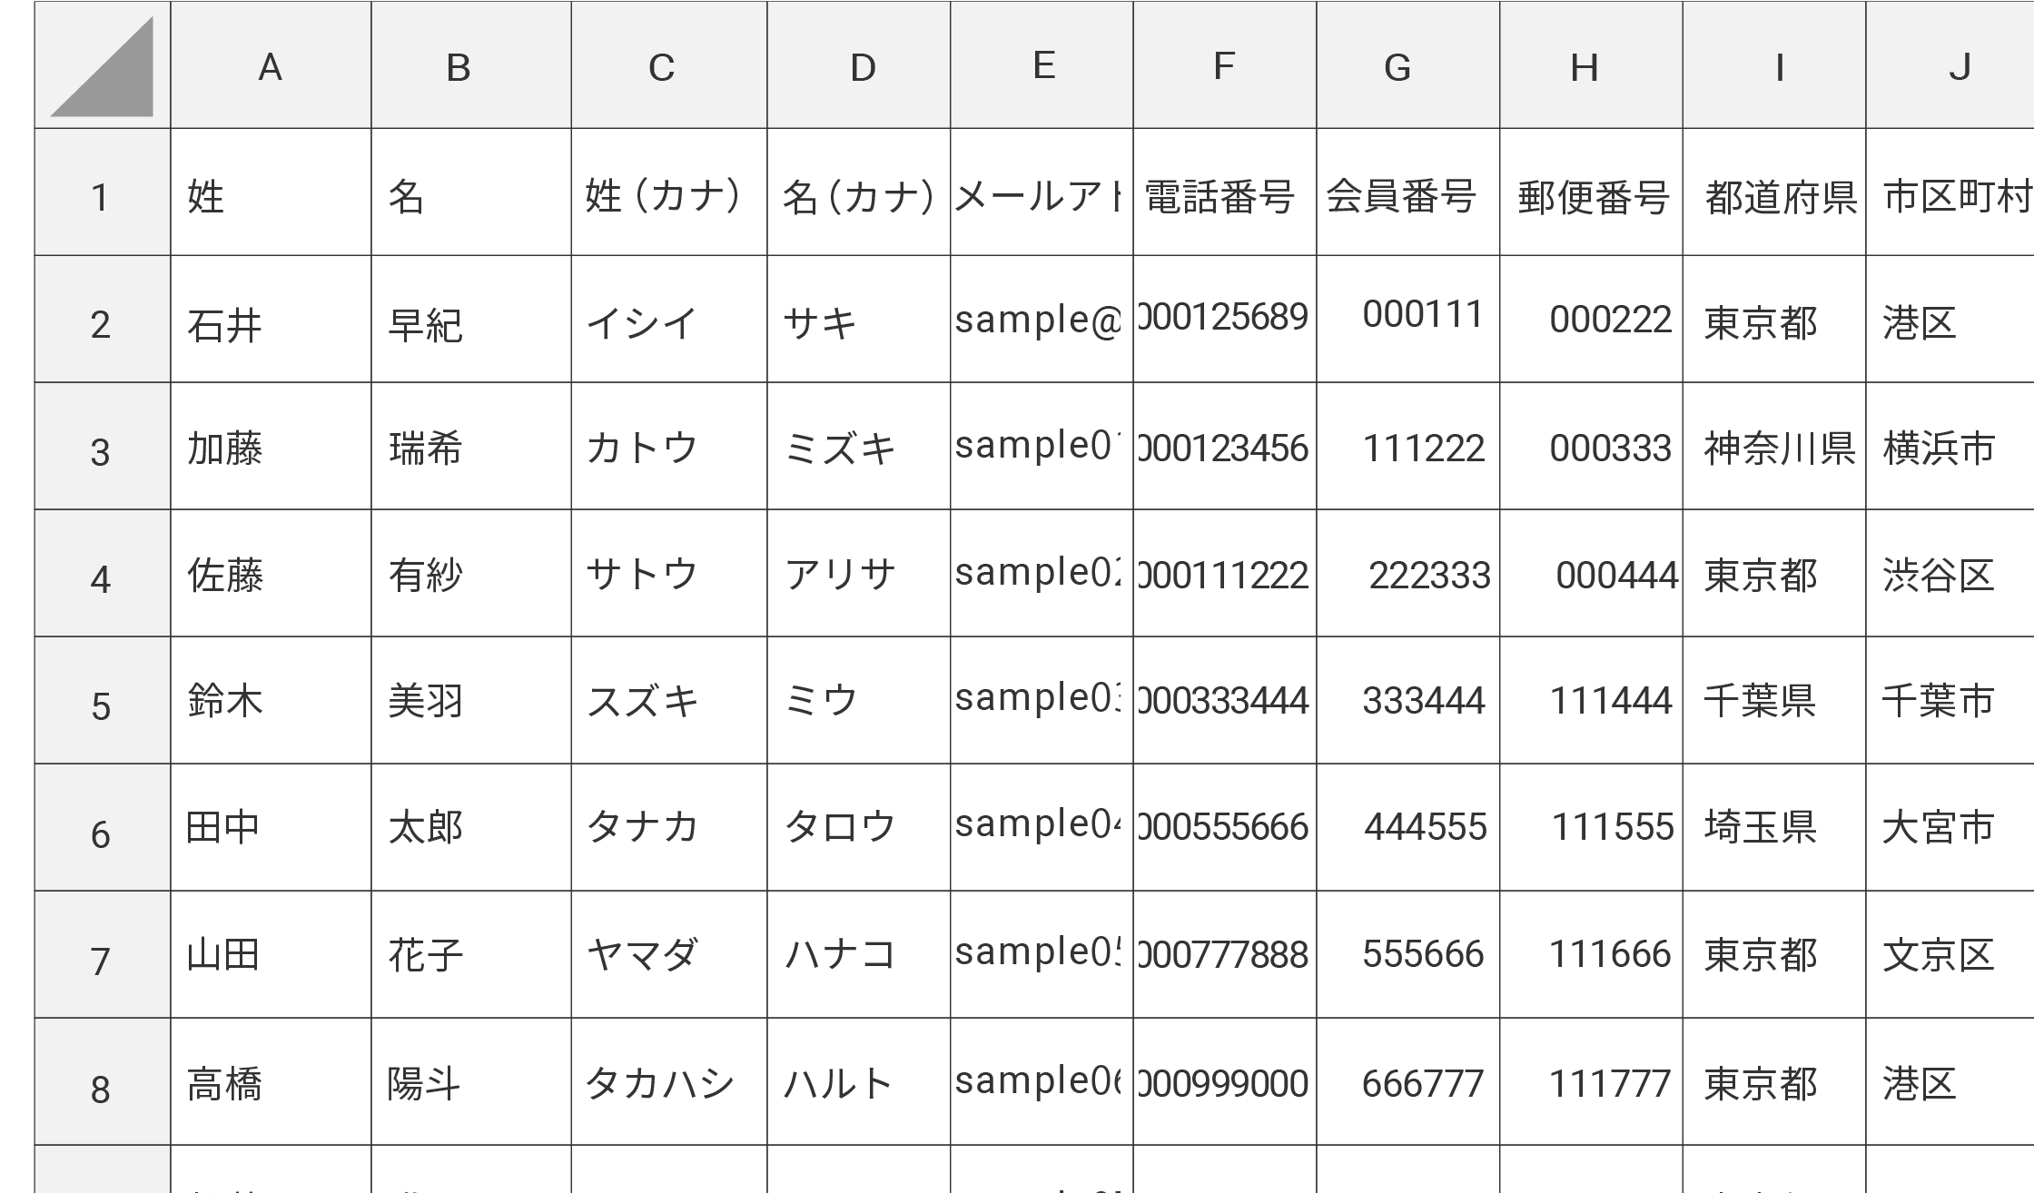Viewport: 2034px width, 1193px height.
Task: Select the cell containing 石井
Action: pyautogui.click(x=271, y=320)
